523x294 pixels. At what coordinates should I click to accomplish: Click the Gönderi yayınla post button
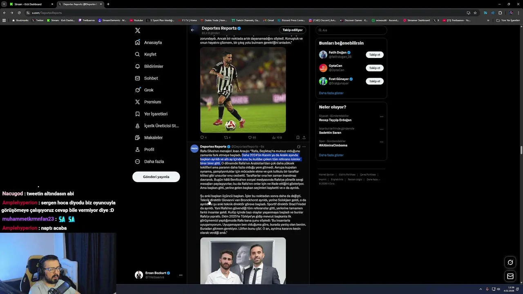tap(156, 177)
